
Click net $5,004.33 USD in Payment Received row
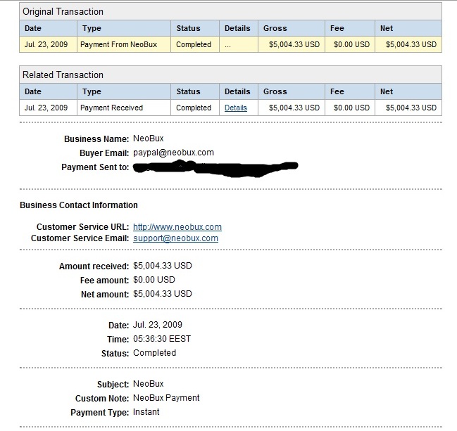tap(411, 108)
